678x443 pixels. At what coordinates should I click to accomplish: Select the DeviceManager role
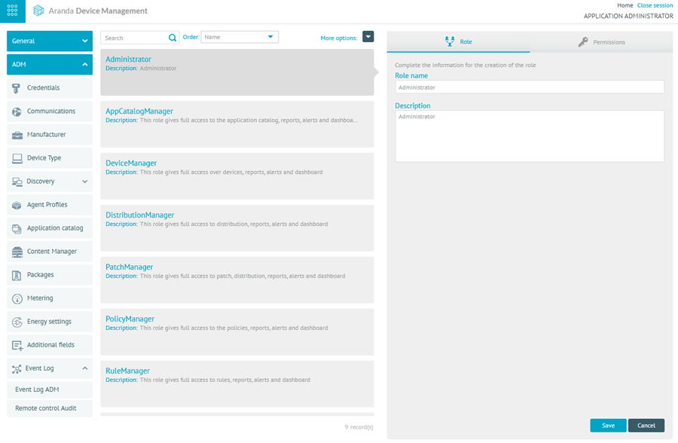point(237,176)
